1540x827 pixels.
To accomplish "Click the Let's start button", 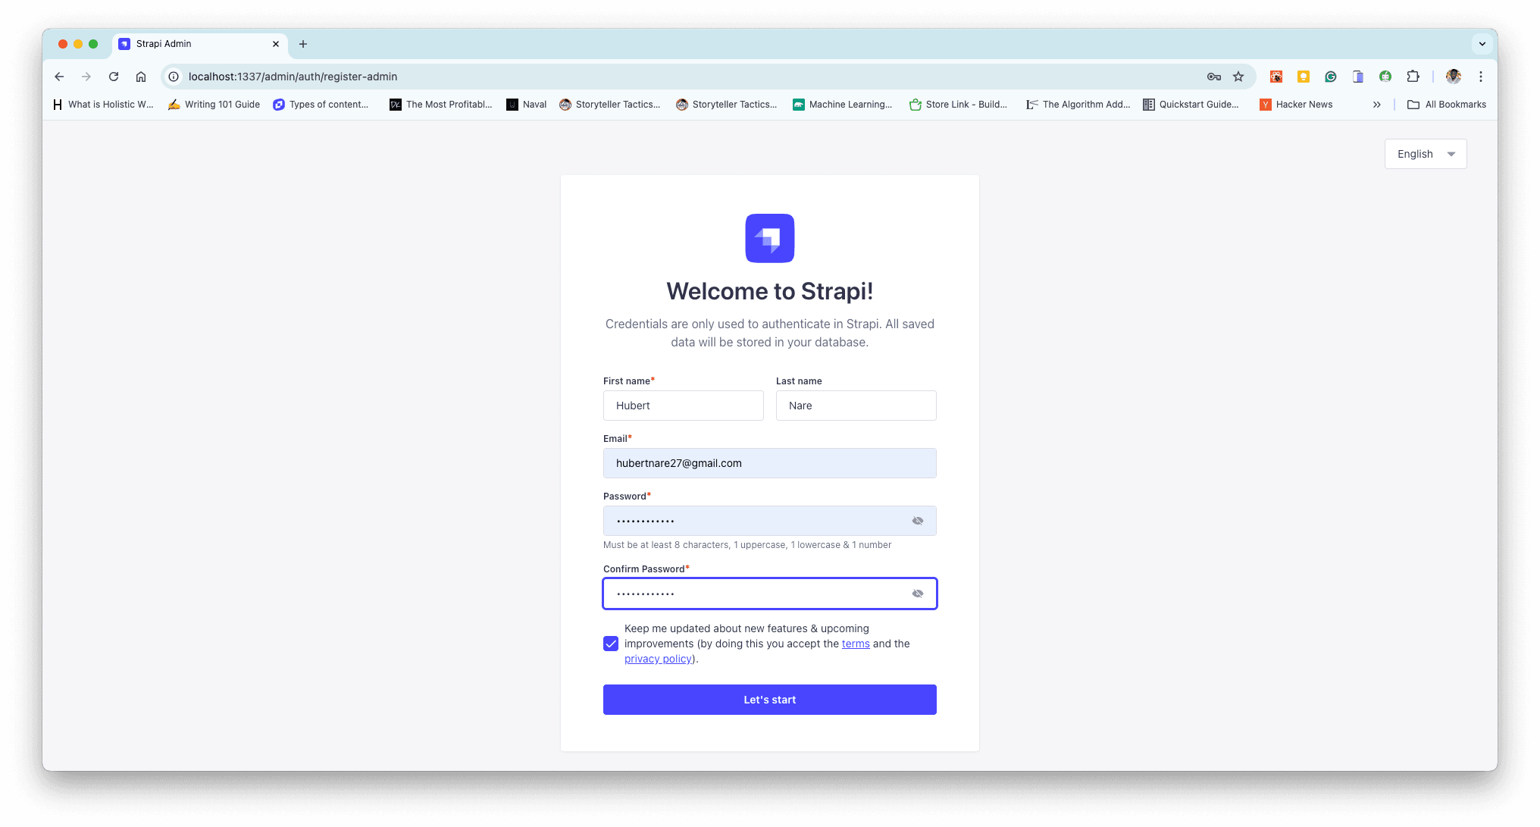I will tap(770, 700).
